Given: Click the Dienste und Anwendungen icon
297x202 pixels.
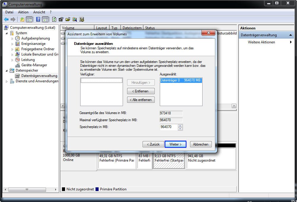Looking at the screenshot, I should (12, 81).
